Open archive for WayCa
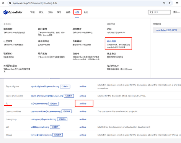 pyautogui.click(x=83, y=135)
